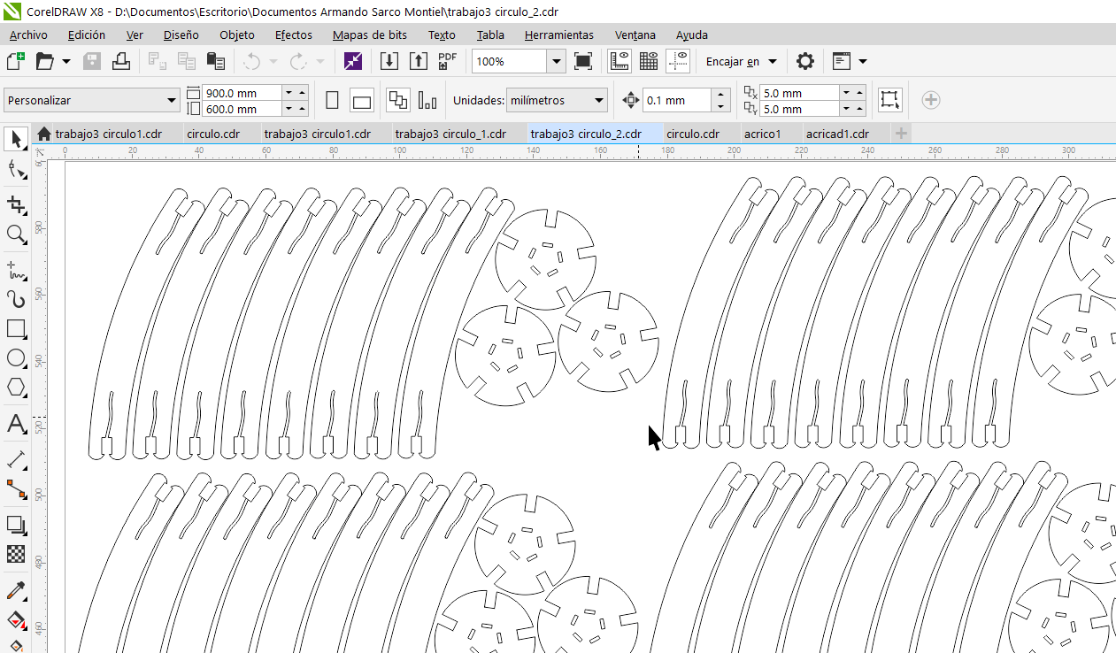Open the Herramientas menu

pos(559,35)
